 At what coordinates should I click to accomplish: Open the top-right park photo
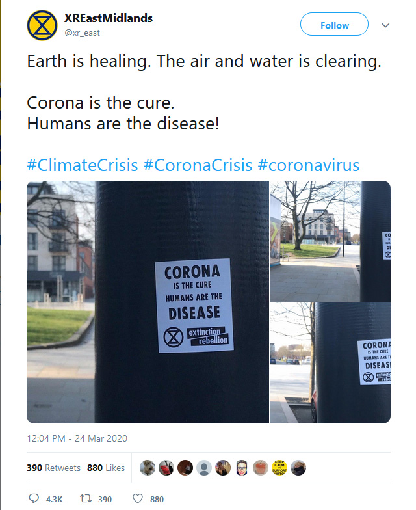coord(330,241)
